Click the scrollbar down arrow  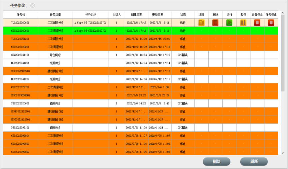point(283,153)
